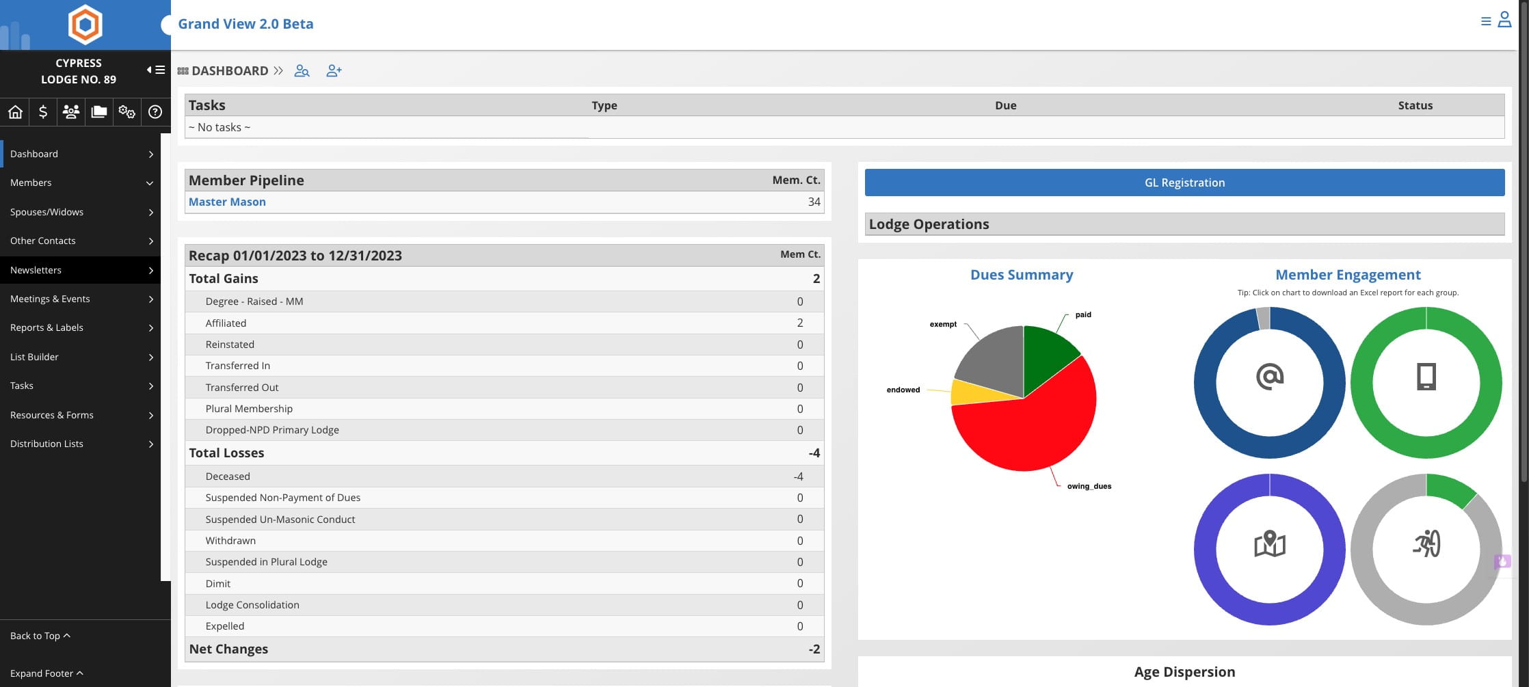The height and width of the screenshot is (687, 1529).
Task: Click the GL Registration button
Action: click(1184, 183)
